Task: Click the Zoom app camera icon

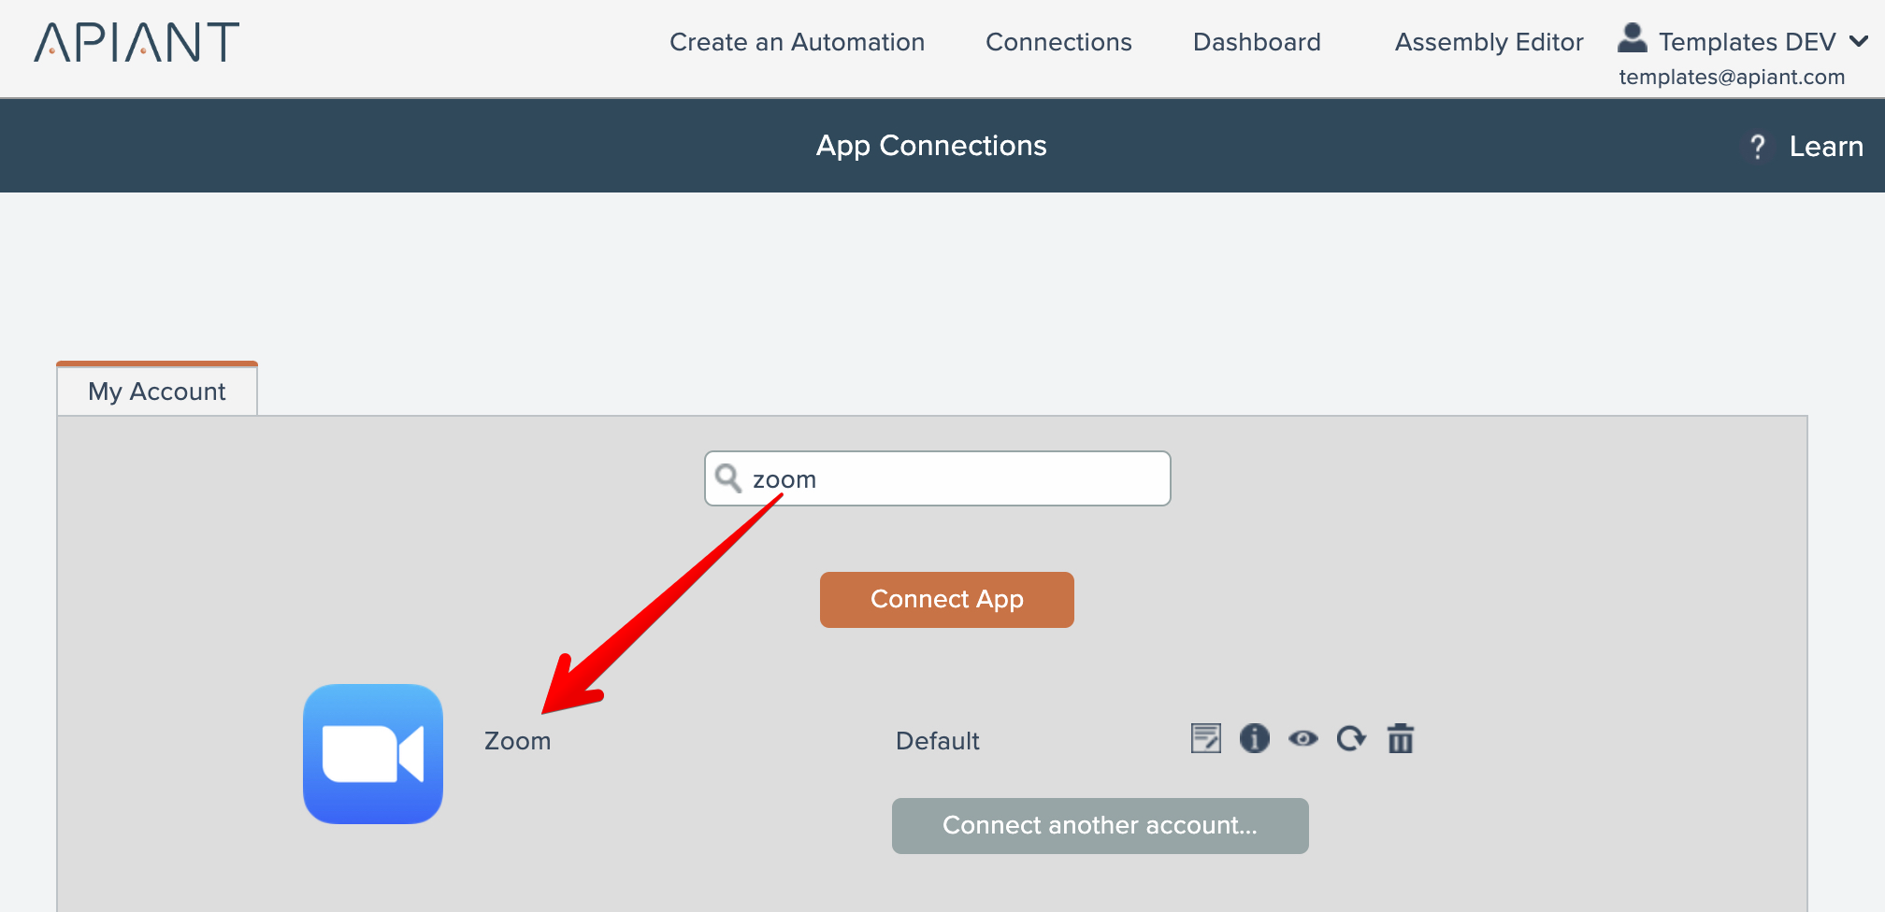Action: point(373,754)
